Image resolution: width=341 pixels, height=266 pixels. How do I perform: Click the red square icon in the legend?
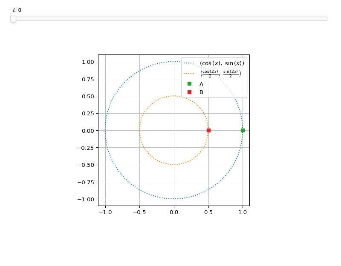pyautogui.click(x=189, y=92)
